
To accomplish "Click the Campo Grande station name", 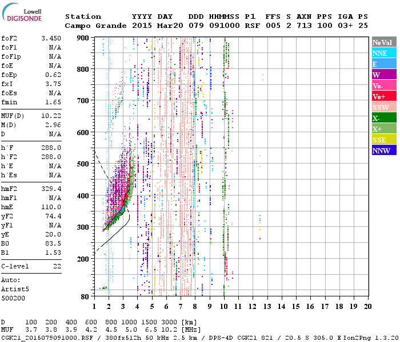I will (x=95, y=26).
